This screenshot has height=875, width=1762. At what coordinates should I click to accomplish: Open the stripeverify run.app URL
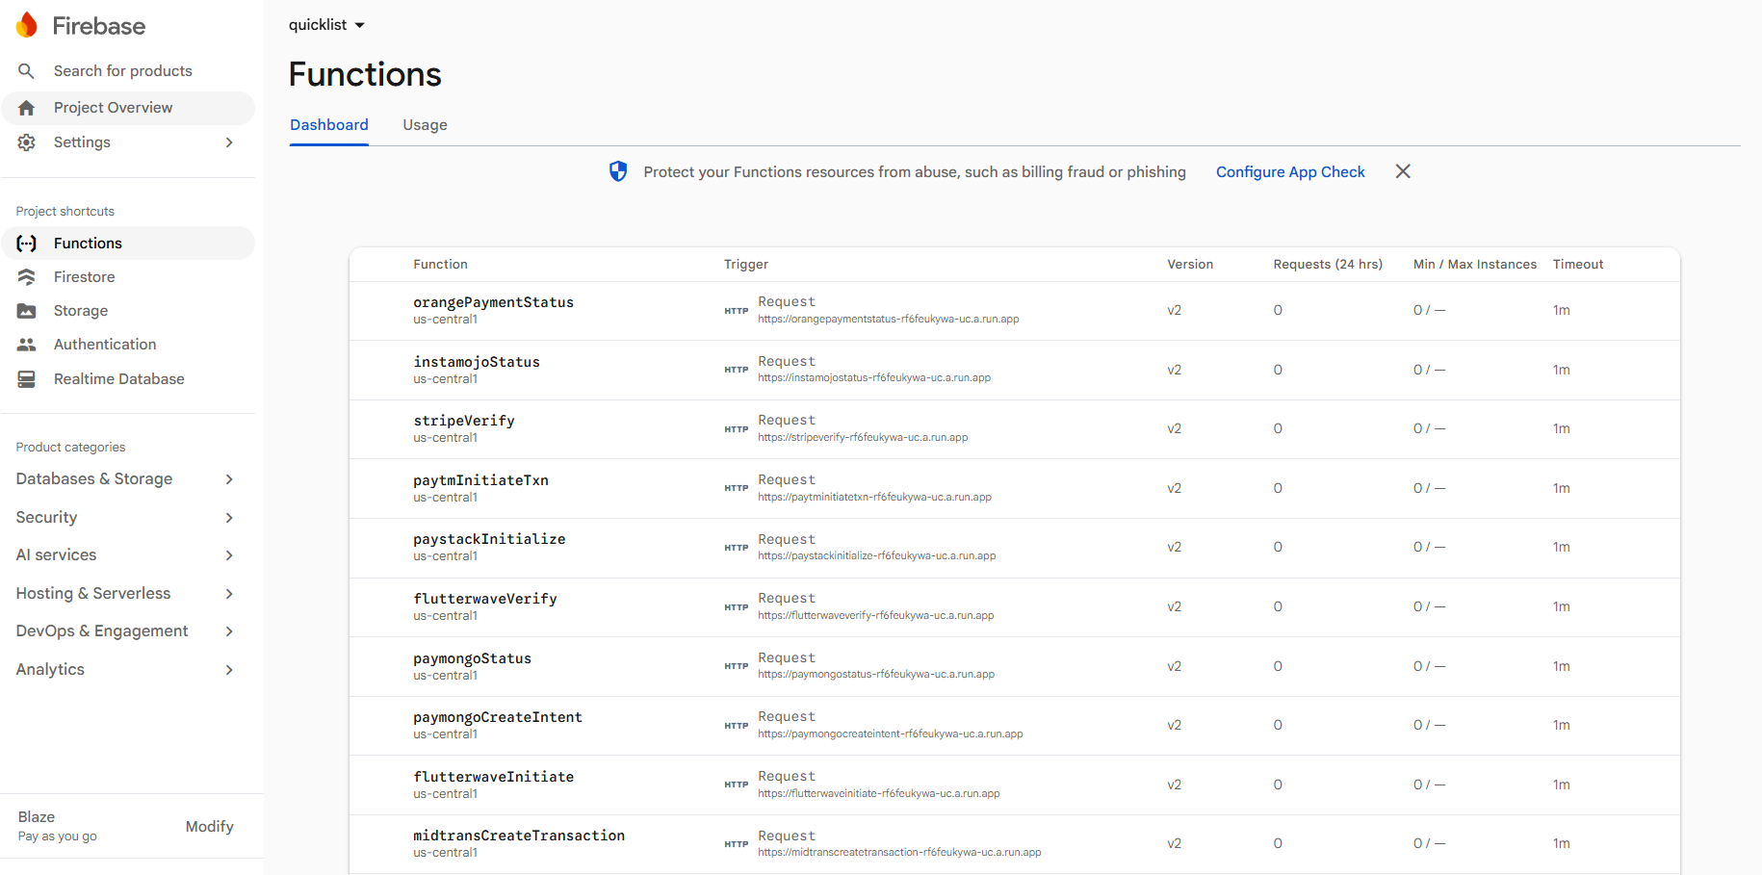(x=863, y=438)
